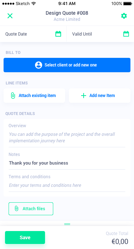This screenshot has width=134, height=249.
Task: Expand the bottom panel drag handle
Action: pos(67,224)
